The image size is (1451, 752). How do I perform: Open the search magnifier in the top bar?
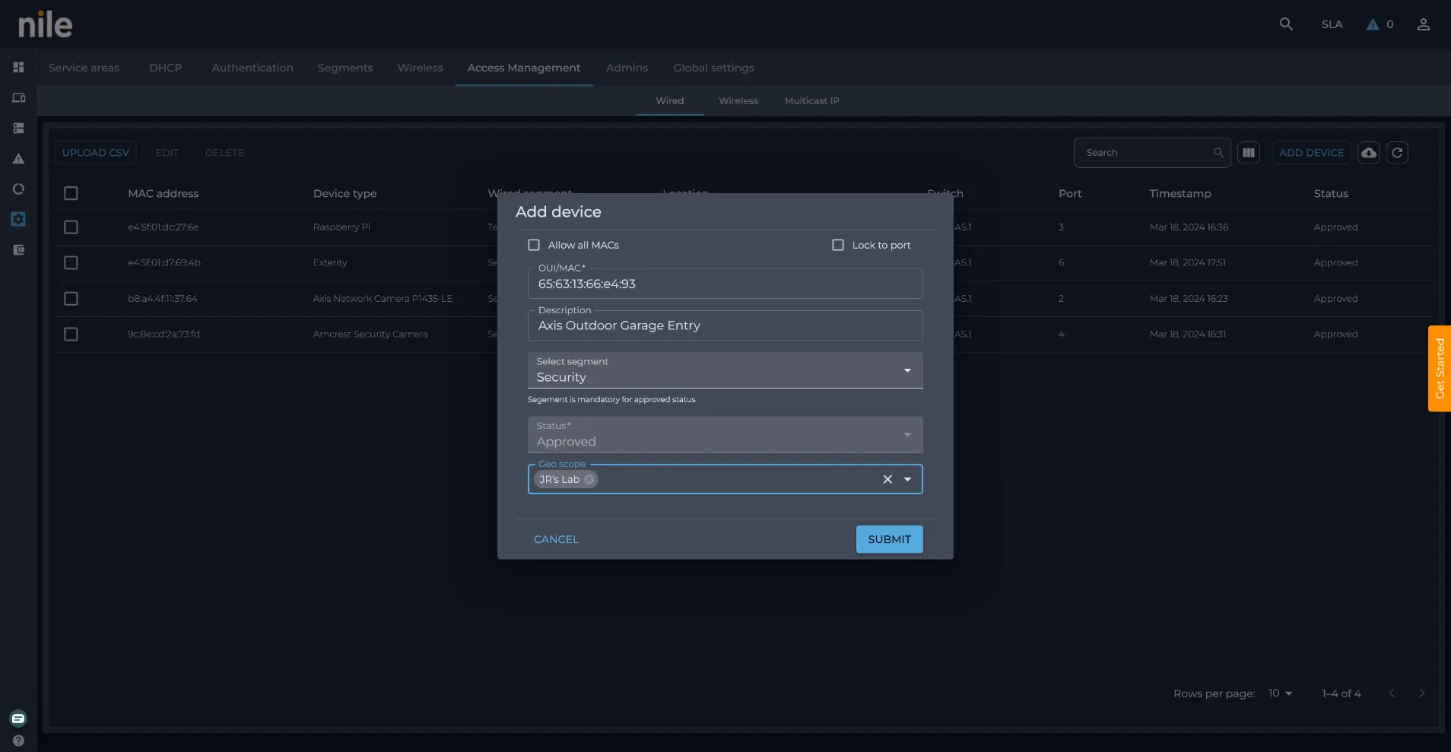pos(1286,24)
